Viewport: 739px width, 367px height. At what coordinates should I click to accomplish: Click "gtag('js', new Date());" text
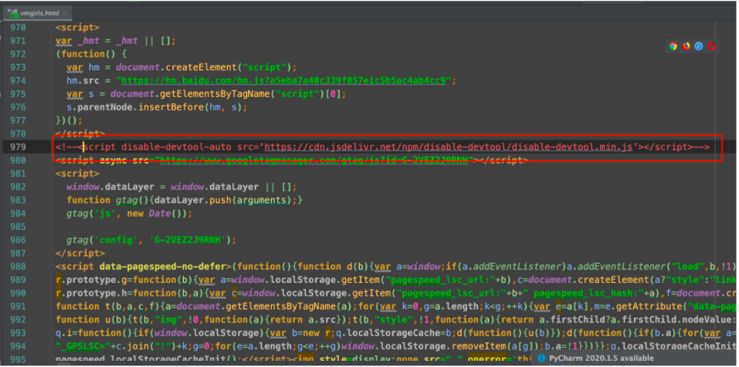(x=129, y=213)
